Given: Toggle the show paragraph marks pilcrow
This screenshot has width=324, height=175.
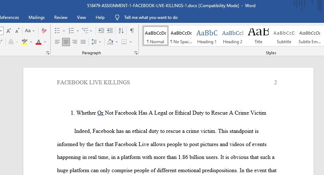Looking at the screenshot, I should (132, 31).
